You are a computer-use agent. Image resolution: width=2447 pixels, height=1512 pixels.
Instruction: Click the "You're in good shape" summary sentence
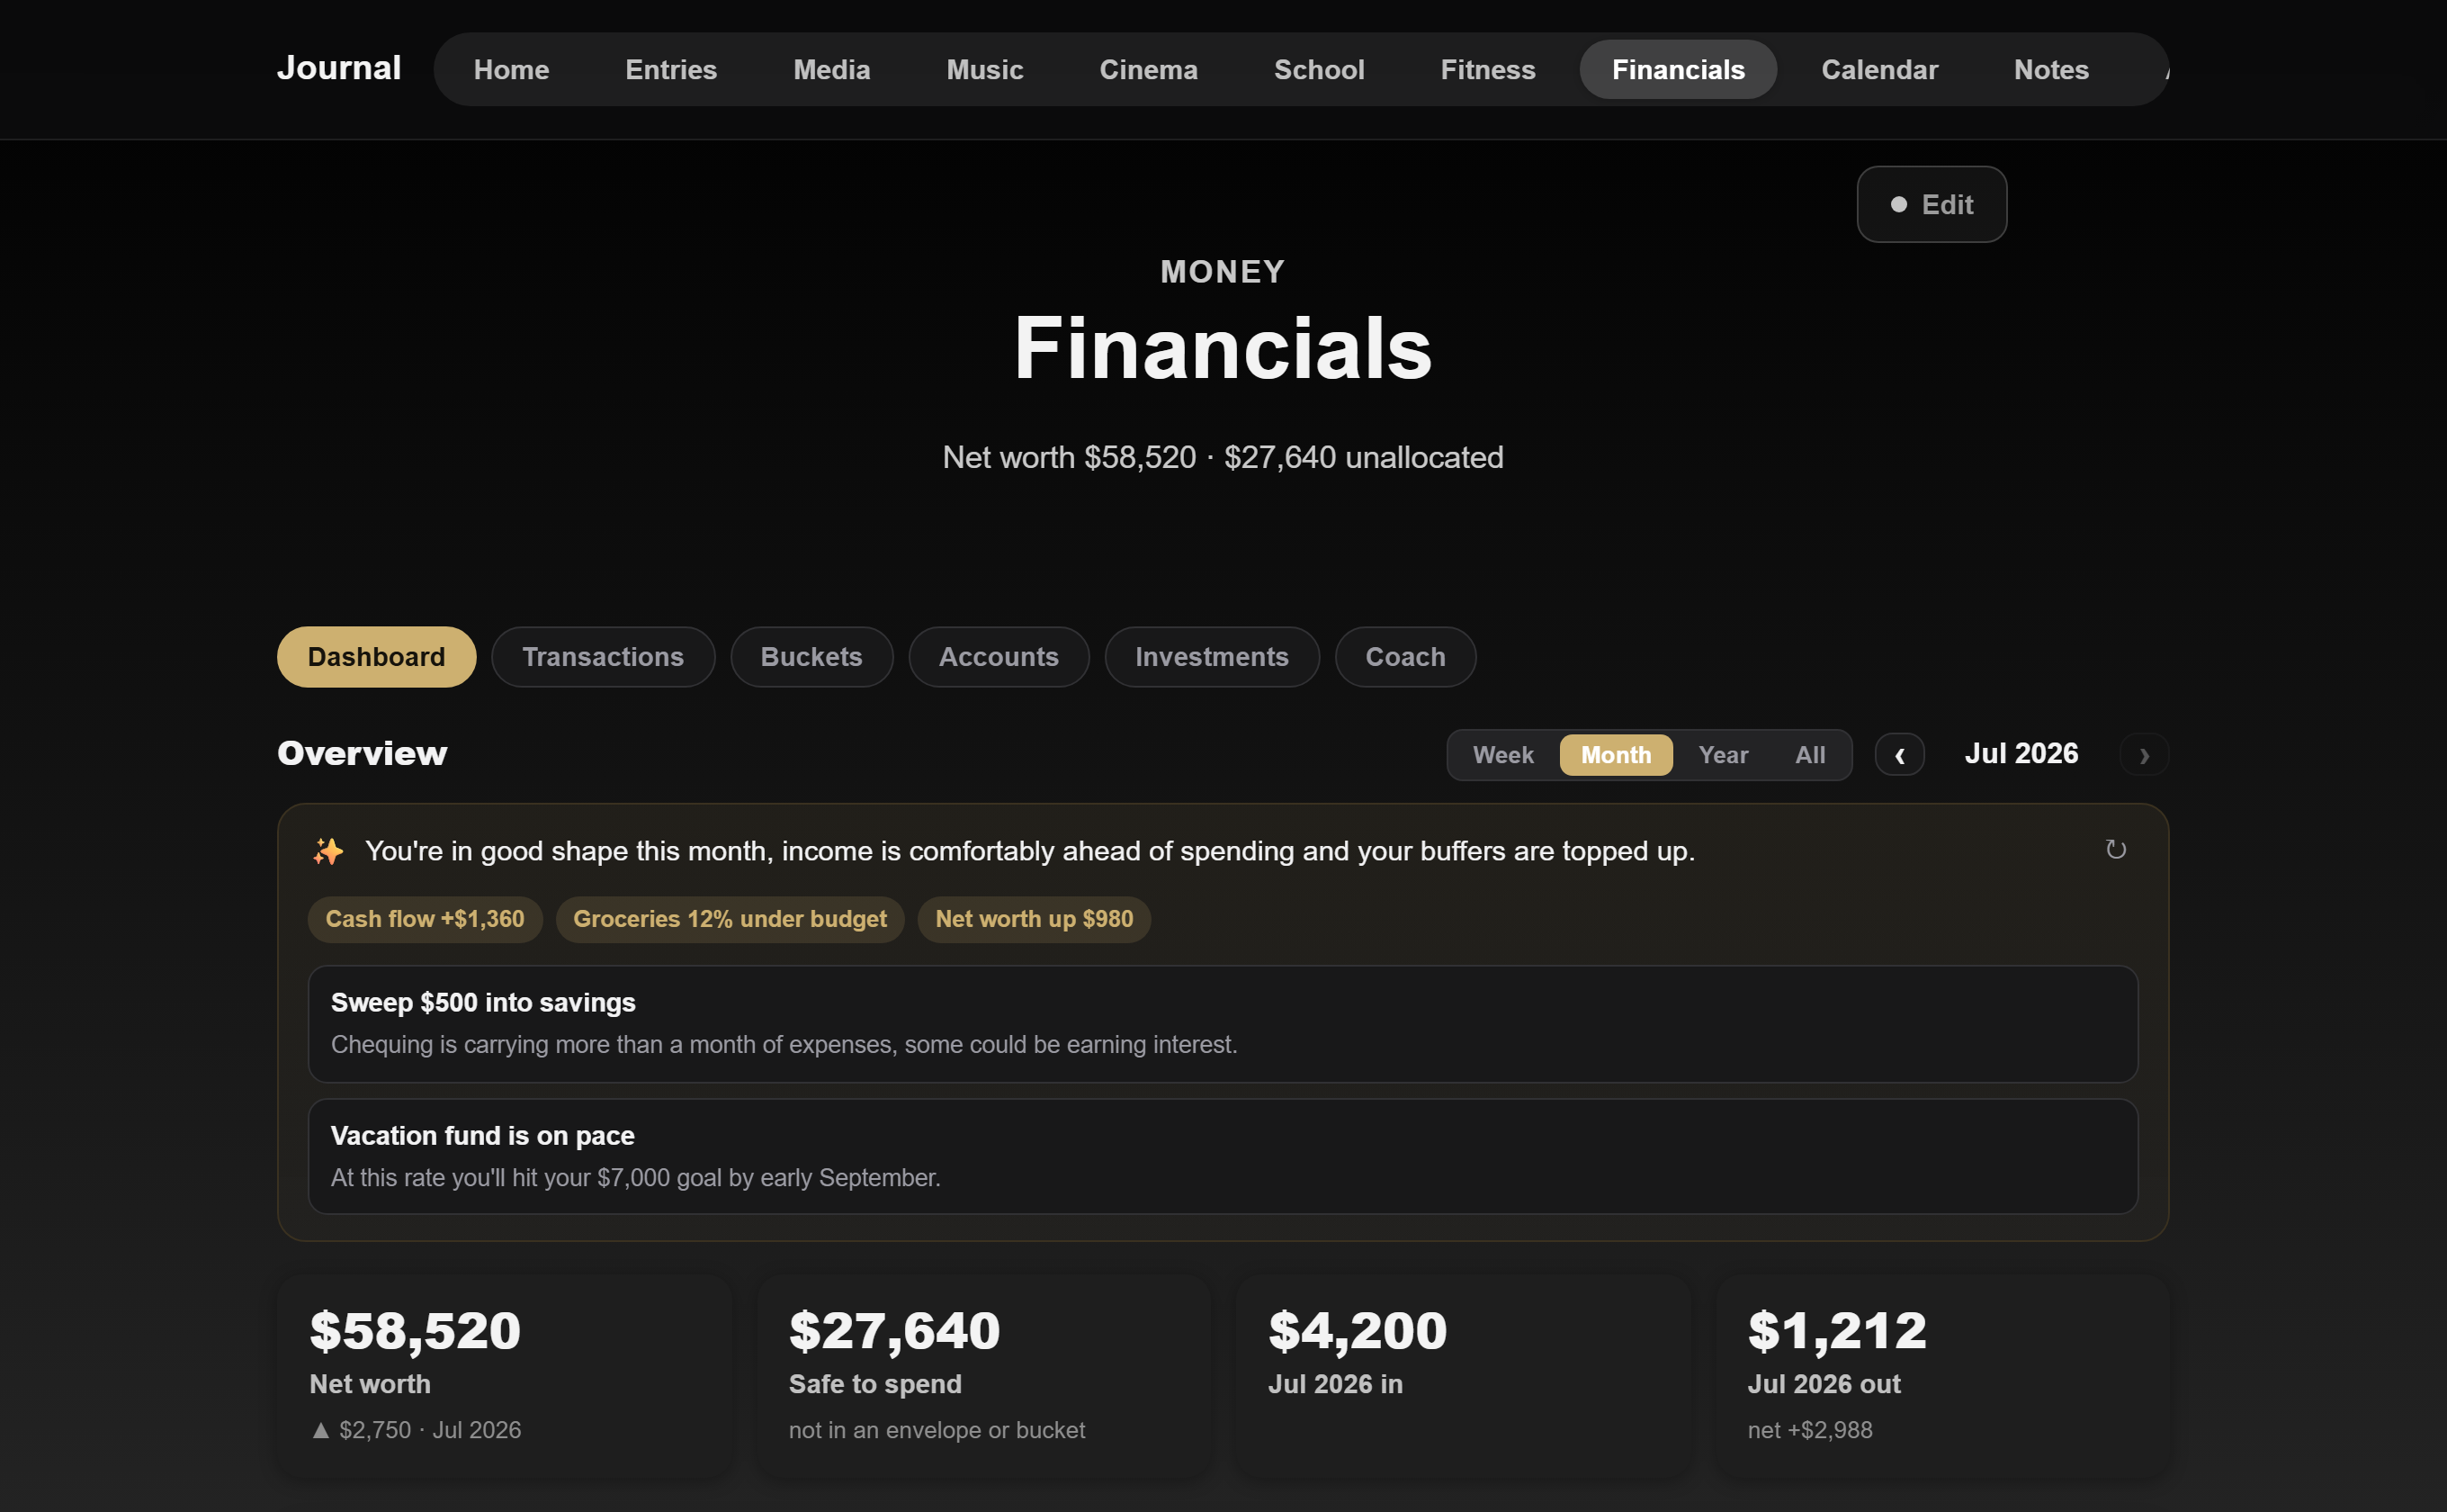tap(1029, 851)
